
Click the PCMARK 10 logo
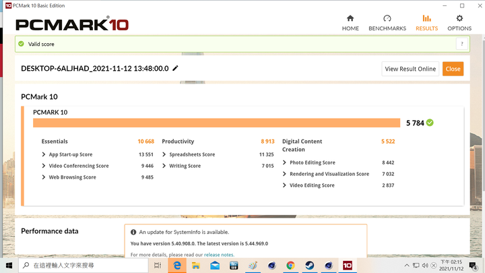click(x=72, y=24)
